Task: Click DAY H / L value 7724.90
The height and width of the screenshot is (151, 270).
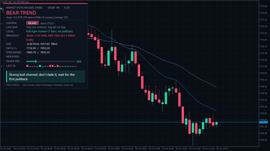Action: click(31, 48)
